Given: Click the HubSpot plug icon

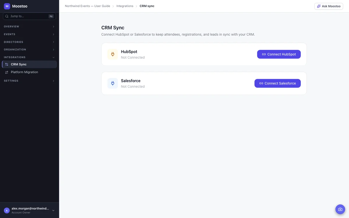Looking at the screenshot, I should pyautogui.click(x=113, y=54).
